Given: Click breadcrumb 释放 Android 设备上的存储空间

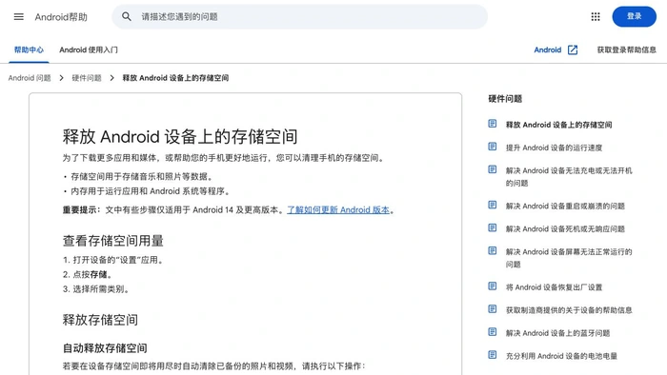Looking at the screenshot, I should [175, 78].
